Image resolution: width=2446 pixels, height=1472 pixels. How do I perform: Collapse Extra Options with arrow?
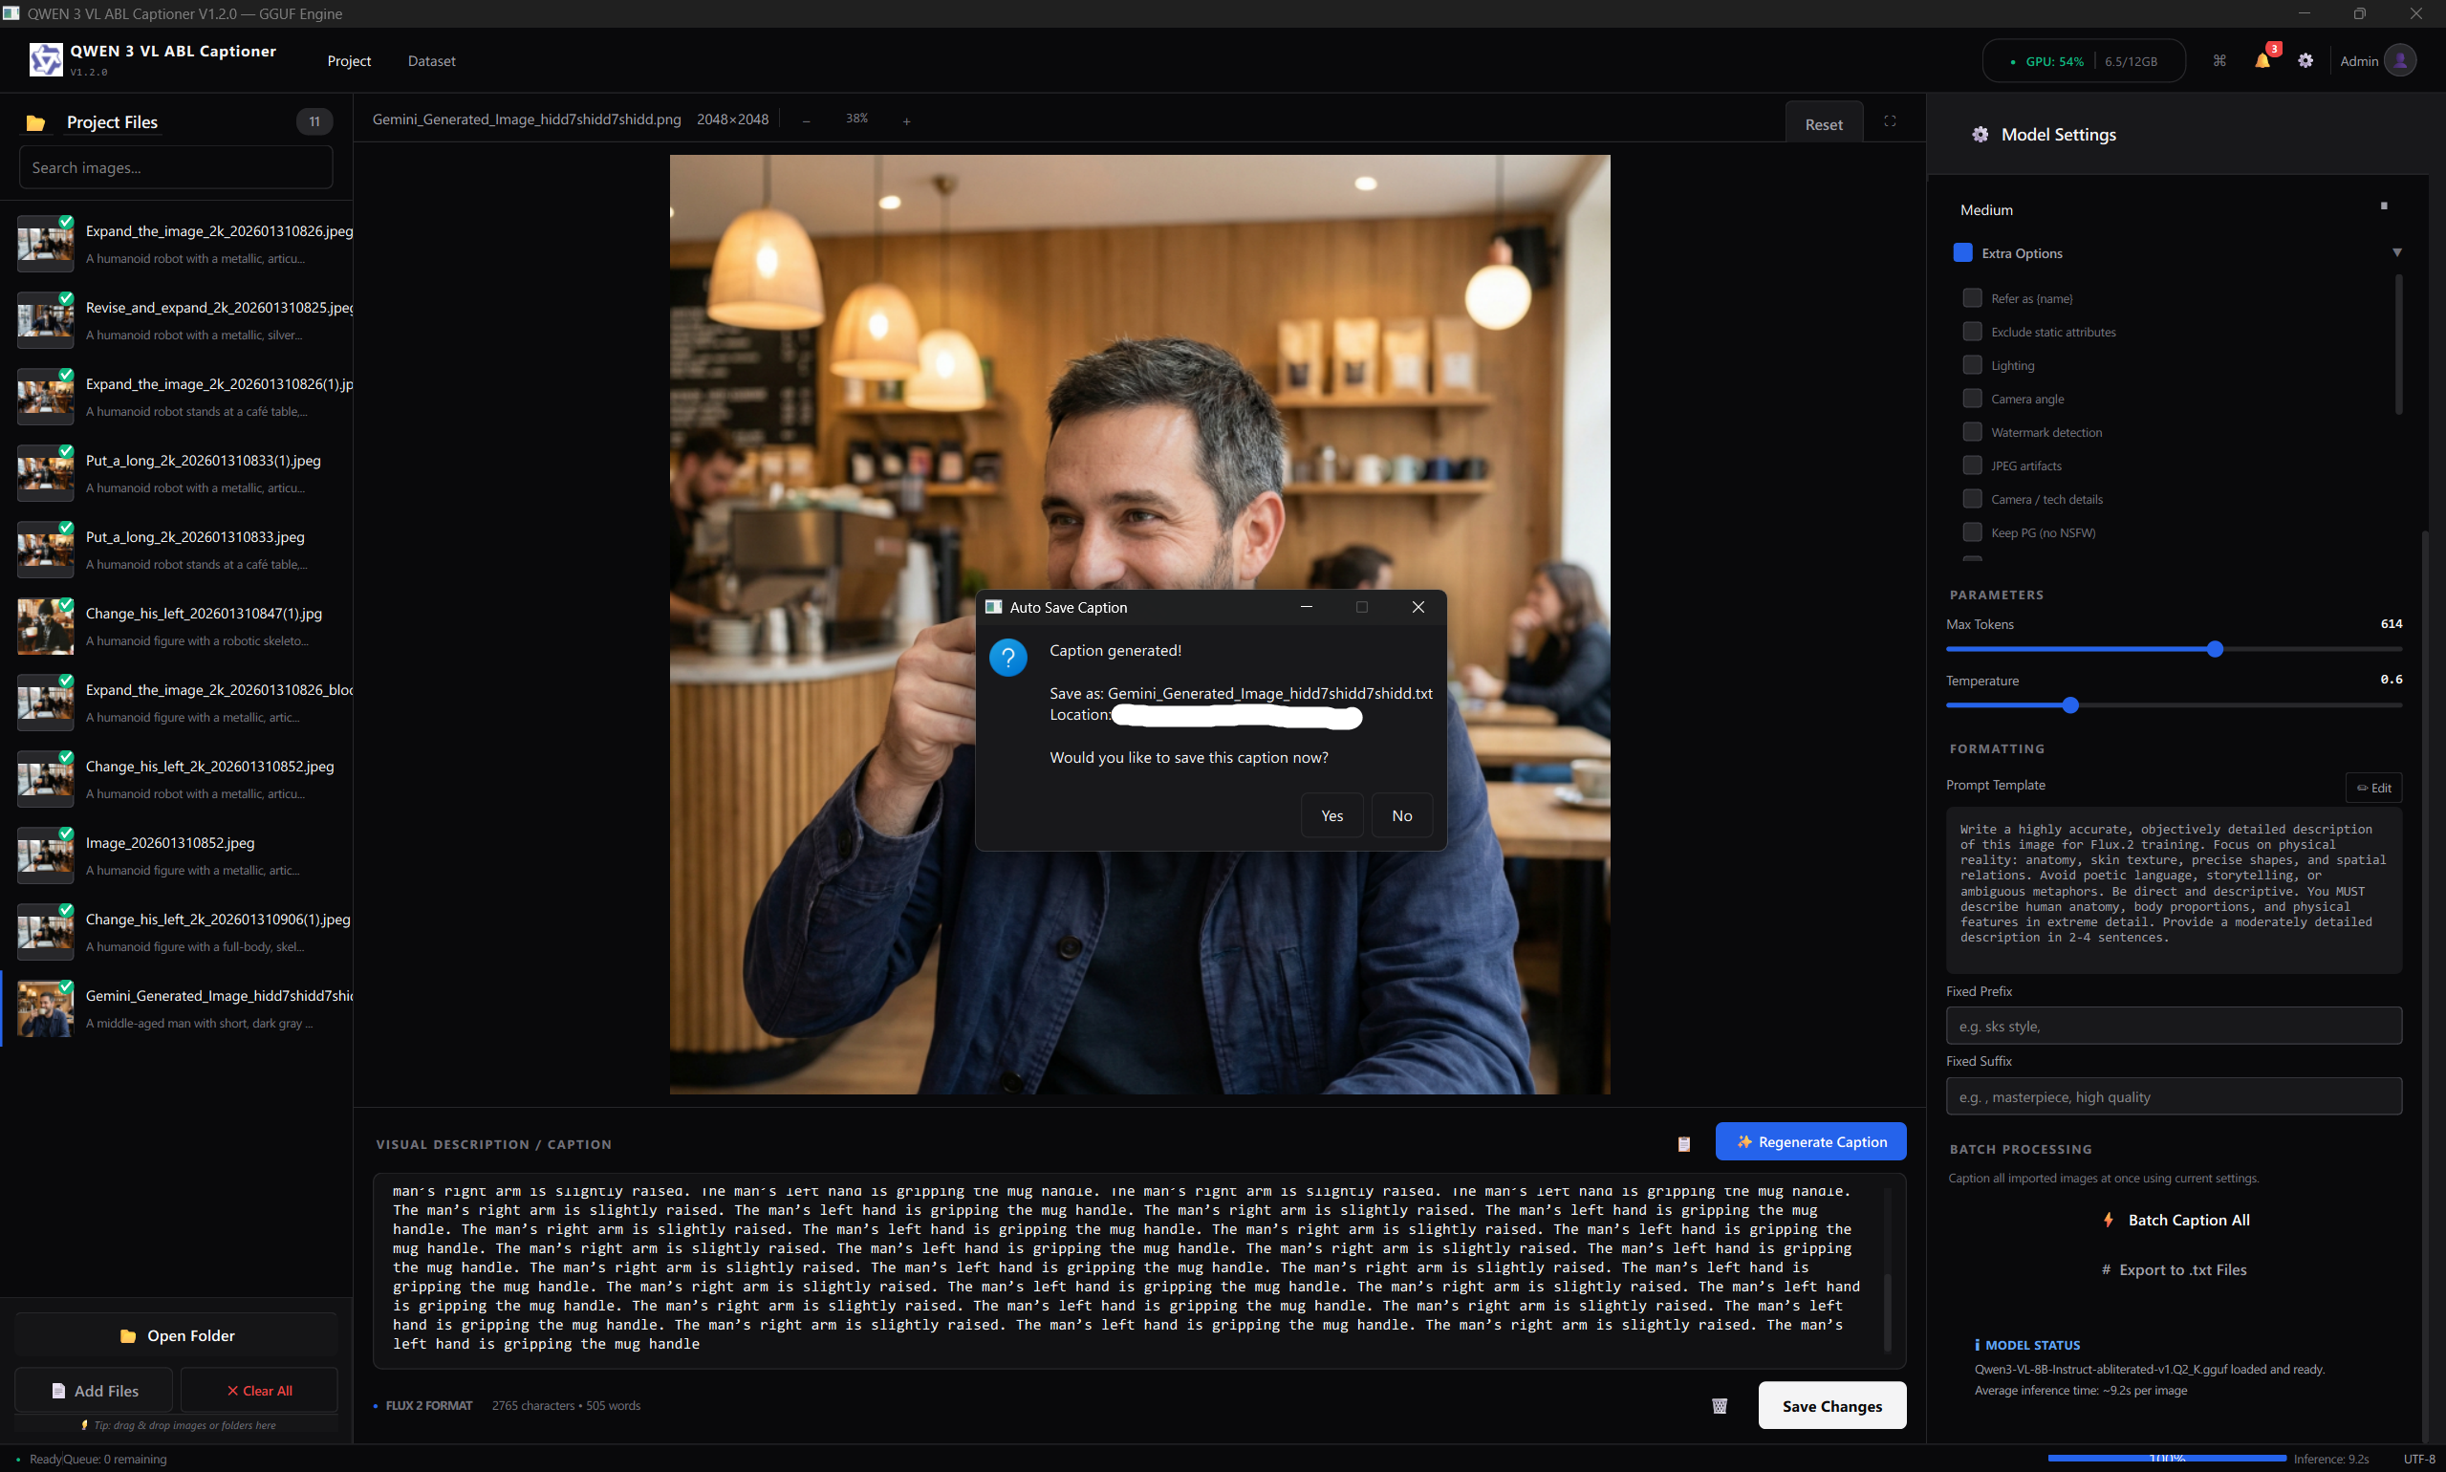tap(2396, 252)
